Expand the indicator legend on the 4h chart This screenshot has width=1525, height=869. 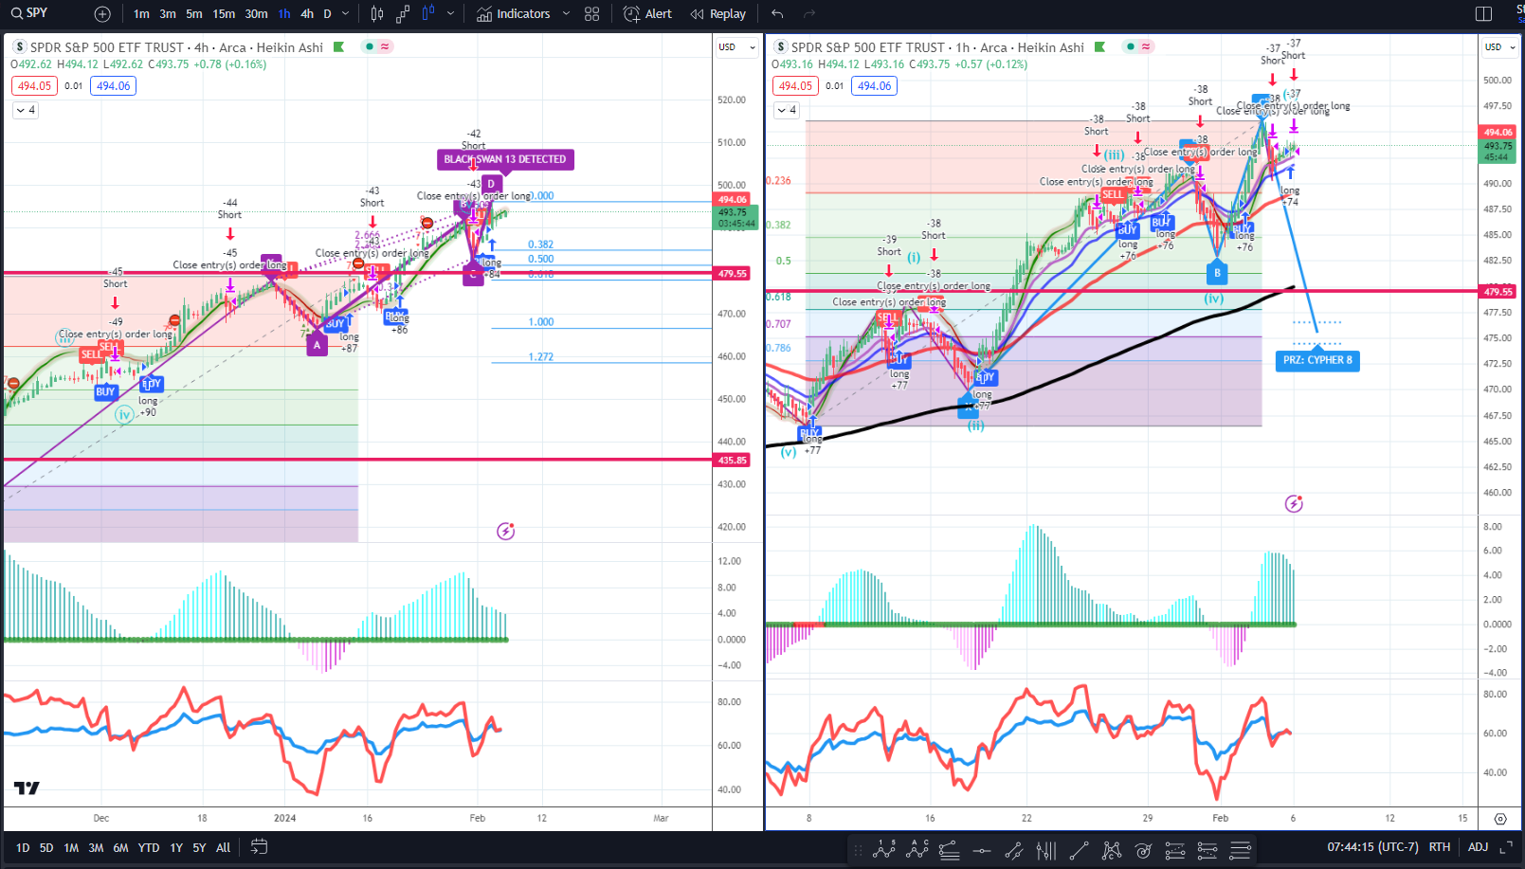point(26,110)
